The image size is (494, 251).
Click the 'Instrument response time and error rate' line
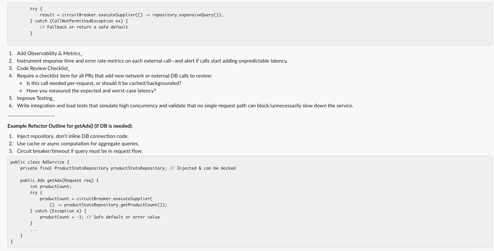[152, 61]
